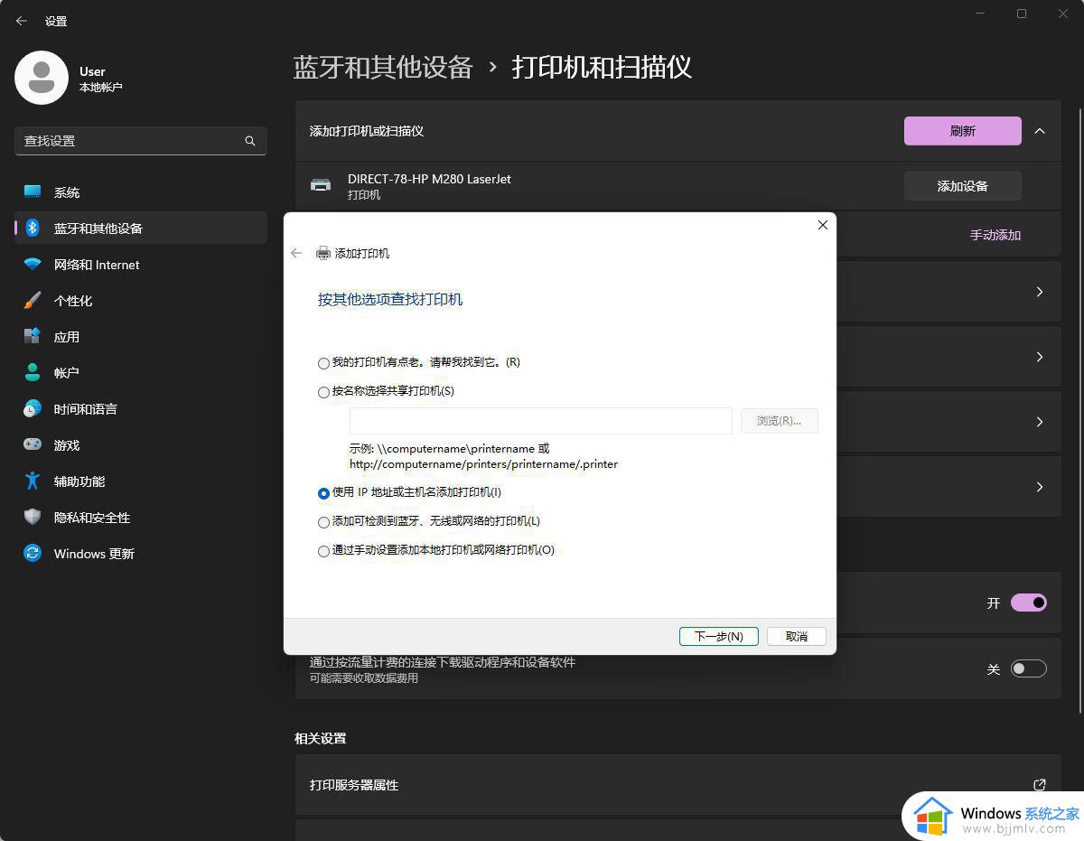Close the Add Printer dialog

point(822,225)
